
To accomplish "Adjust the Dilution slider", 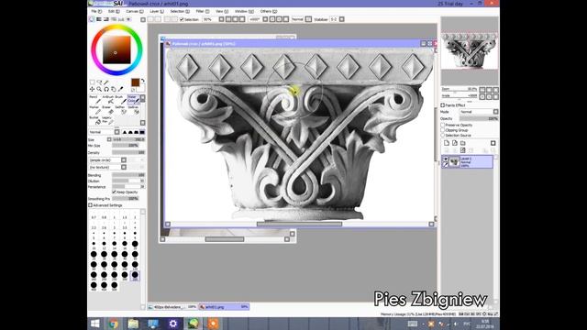I will click(x=128, y=181).
